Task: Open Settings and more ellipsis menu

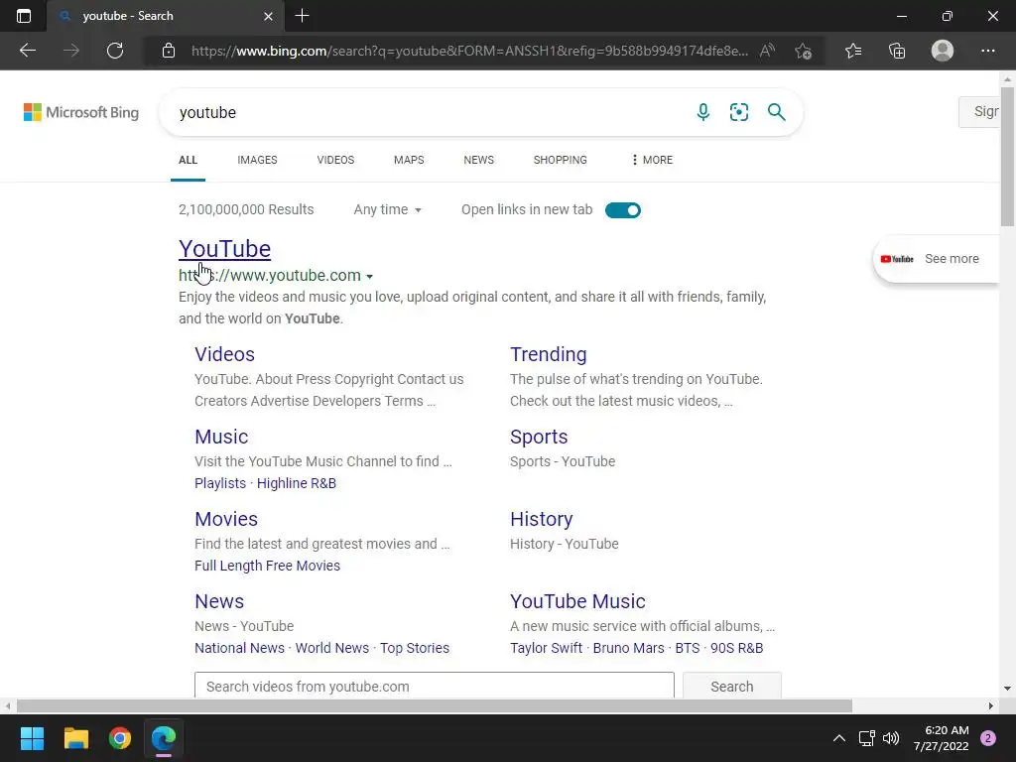Action: [x=987, y=51]
